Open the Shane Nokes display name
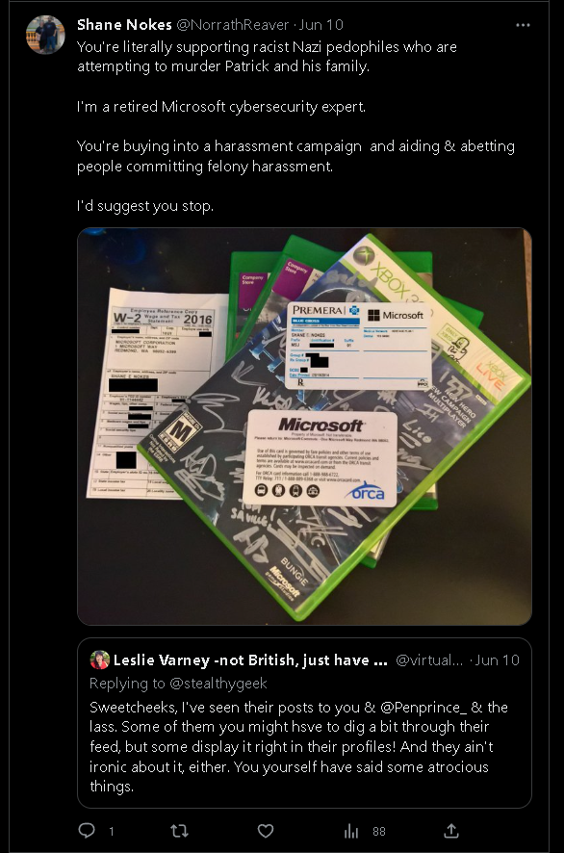Screen dimensions: 564x853 point(124,24)
